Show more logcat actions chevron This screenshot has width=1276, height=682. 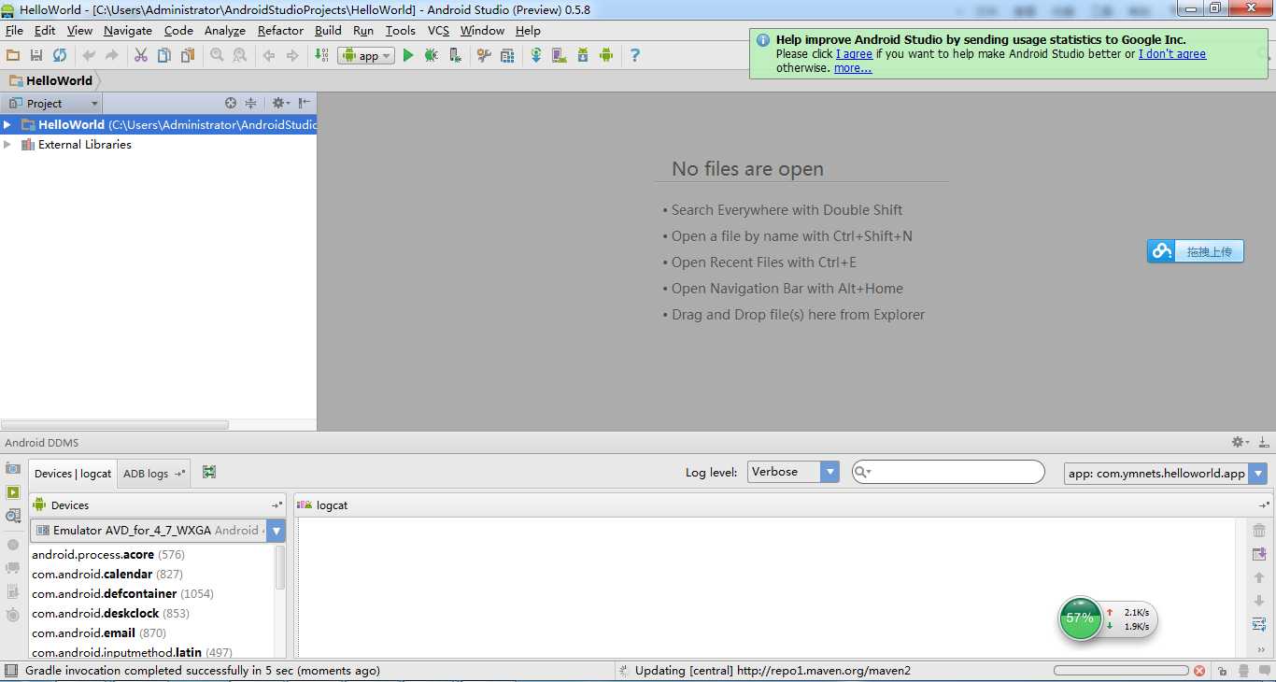1261,649
